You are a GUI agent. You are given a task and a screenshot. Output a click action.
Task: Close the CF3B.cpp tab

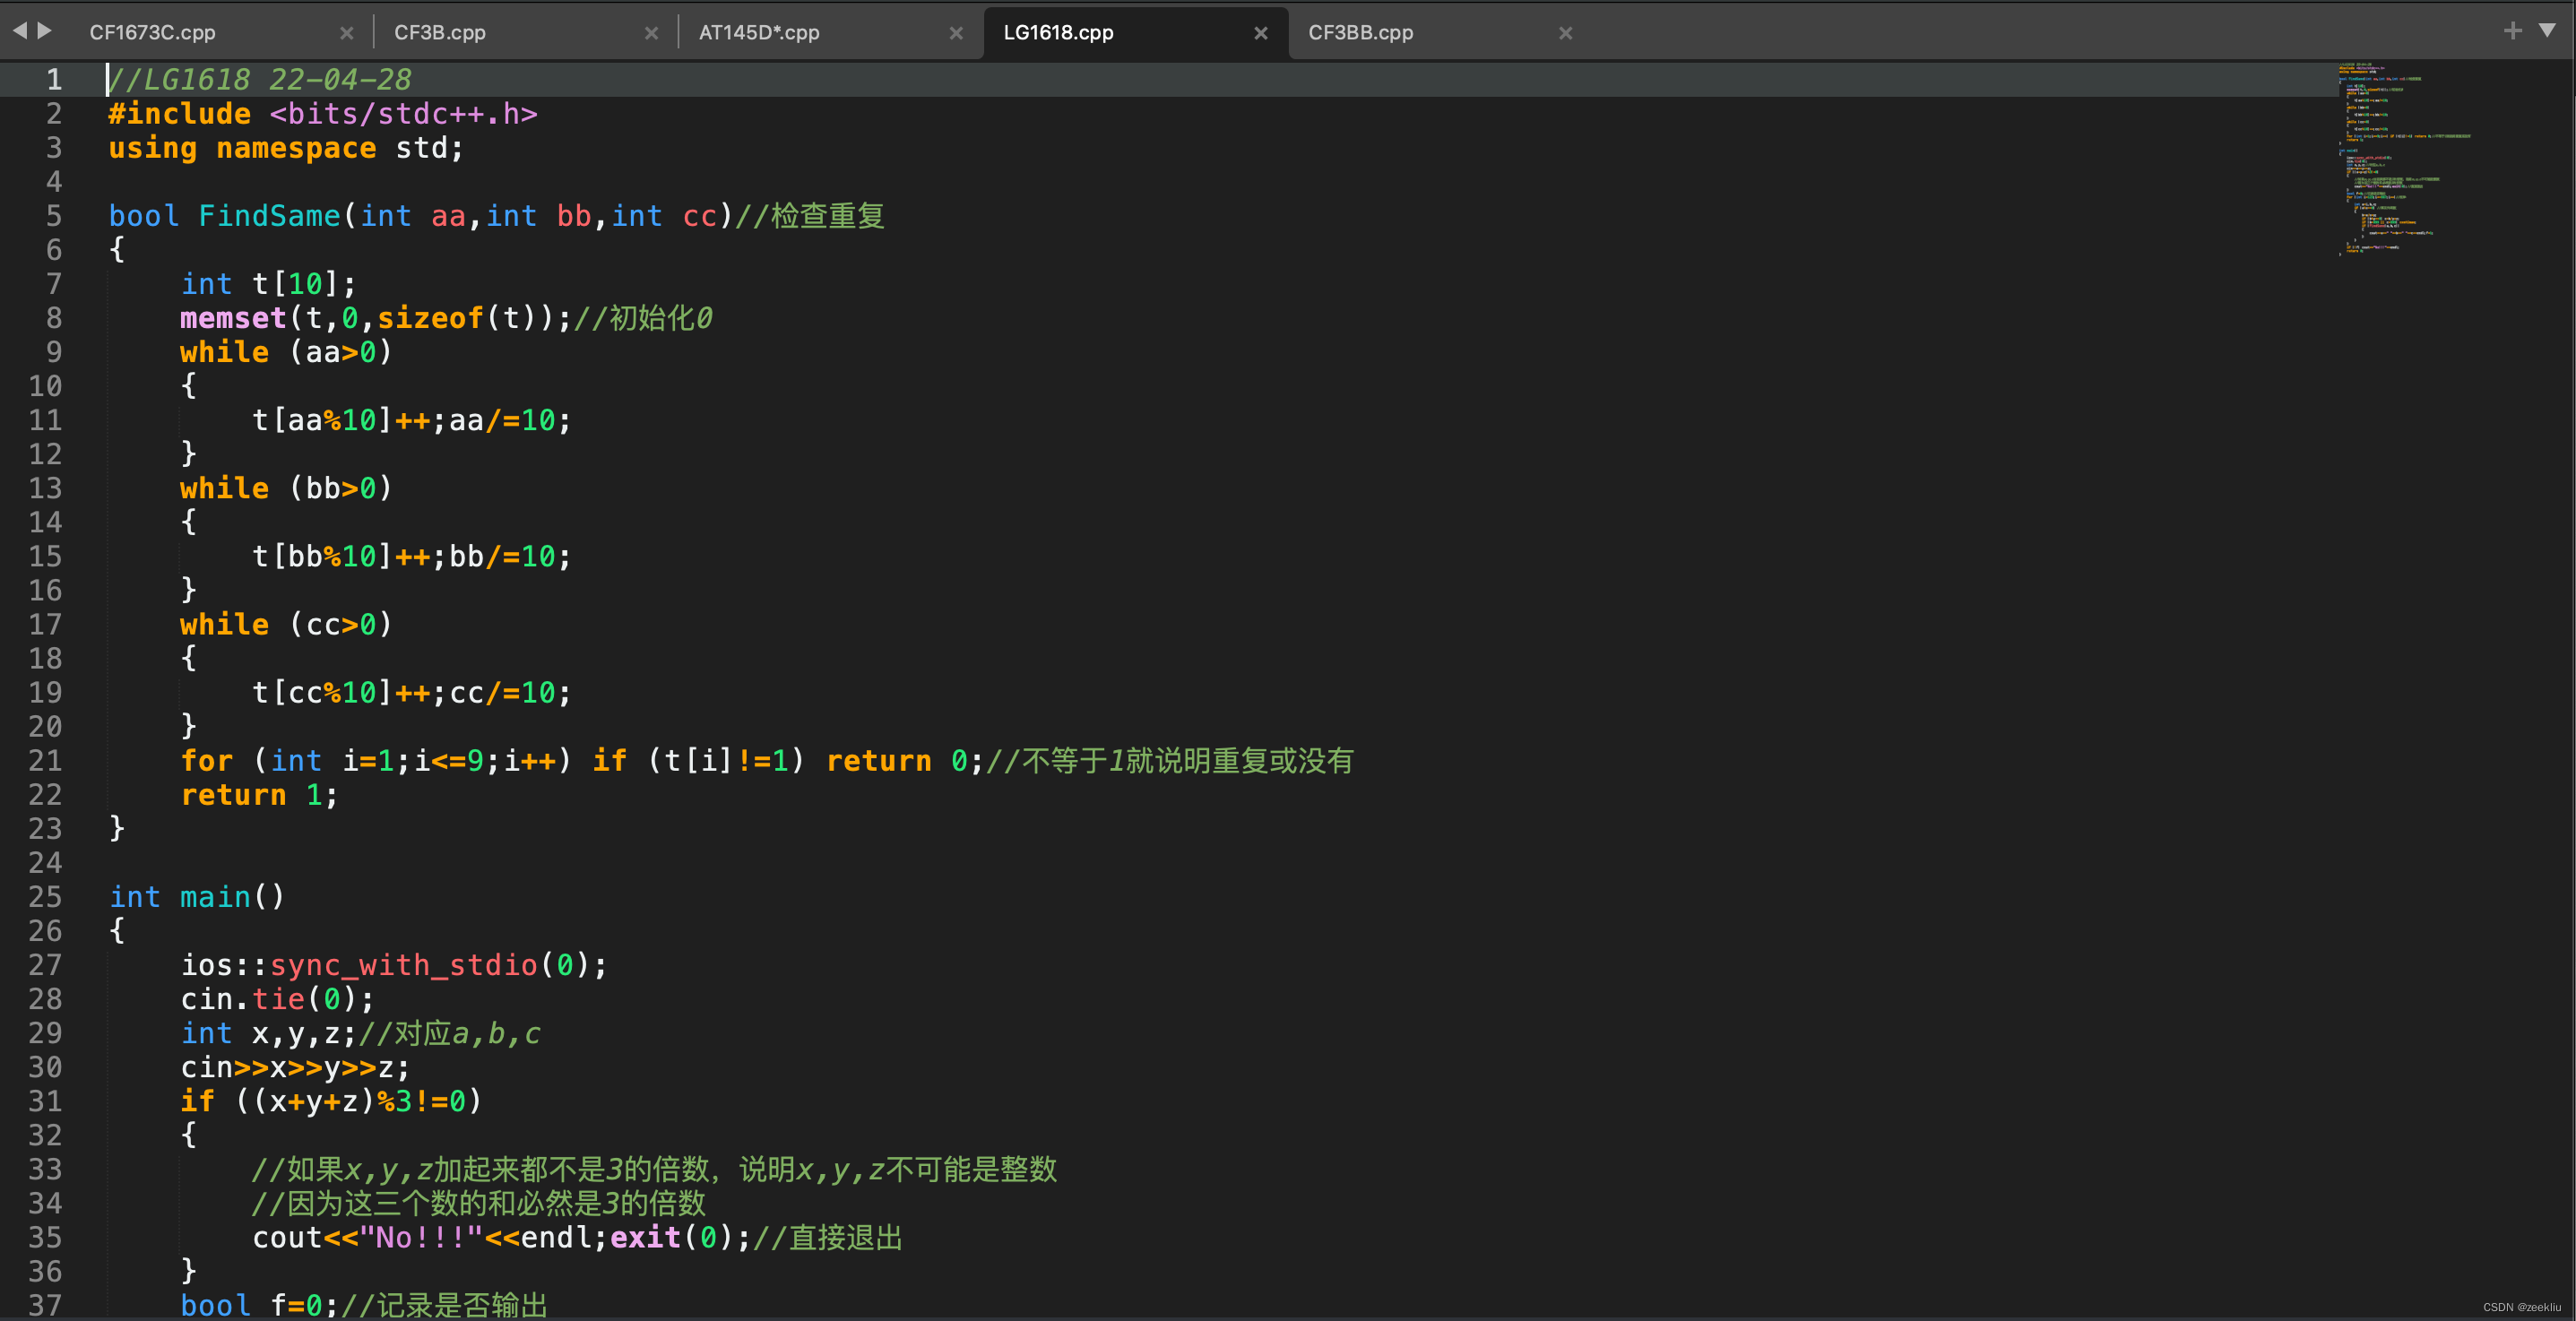[x=652, y=33]
